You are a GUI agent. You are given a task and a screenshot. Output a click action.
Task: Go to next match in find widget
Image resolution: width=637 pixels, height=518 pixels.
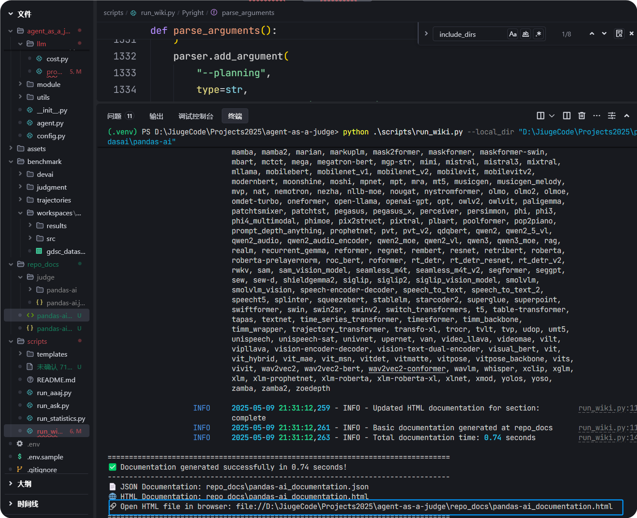tap(604, 34)
